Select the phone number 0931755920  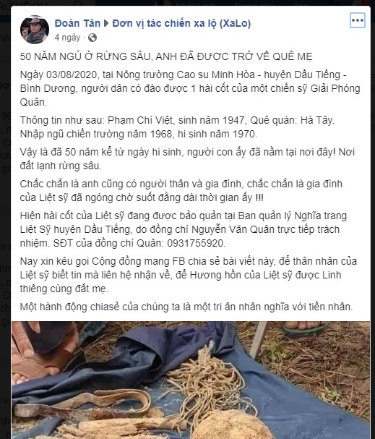click(196, 243)
